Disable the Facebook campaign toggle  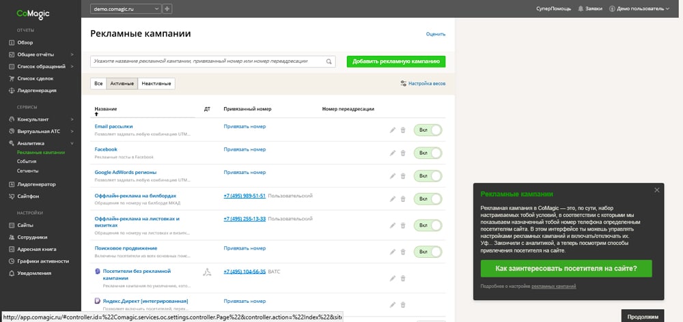coord(428,153)
